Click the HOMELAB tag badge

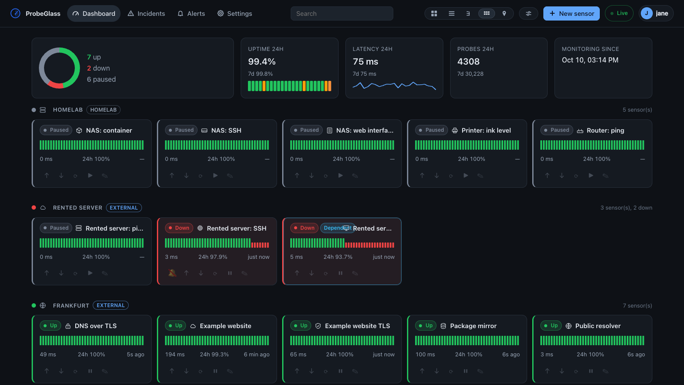coord(103,110)
